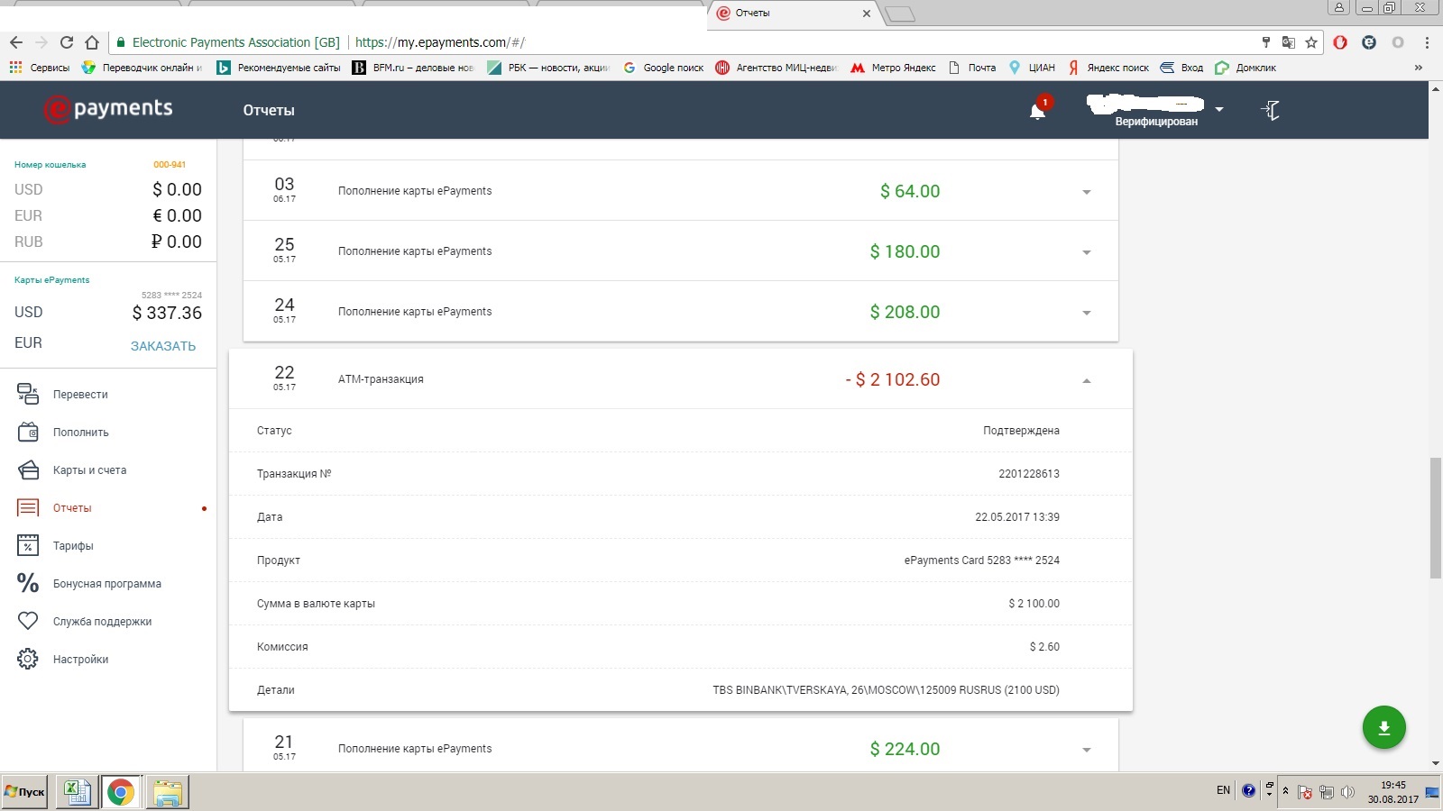The width and height of the screenshot is (1443, 811).
Task: Open the notifications bell
Action: pos(1038,111)
